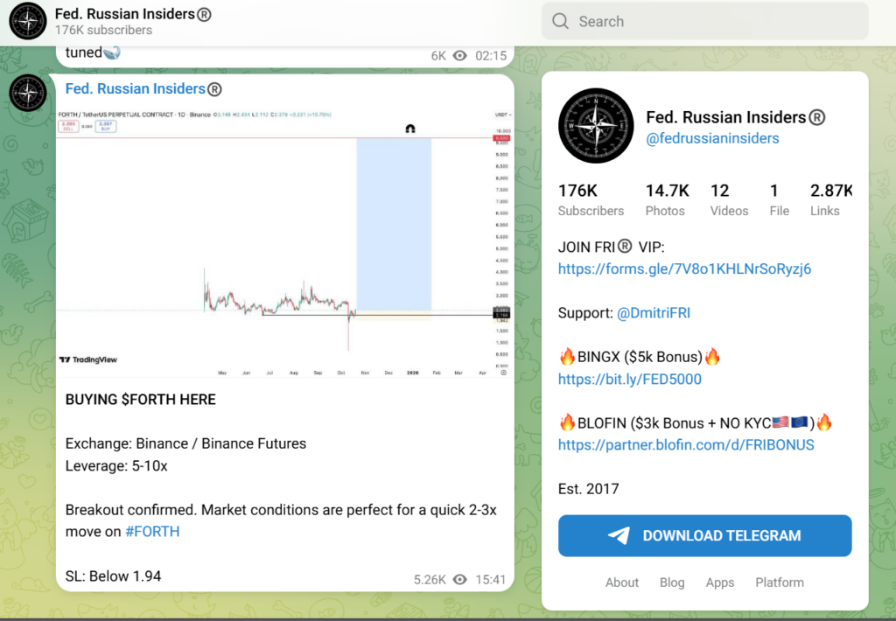The height and width of the screenshot is (621, 896).
Task: Open the large compass logo in the info panel
Action: point(595,126)
